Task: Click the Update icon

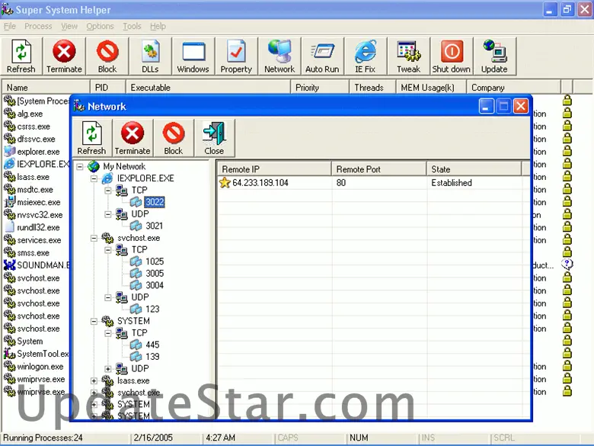Action: [x=494, y=57]
